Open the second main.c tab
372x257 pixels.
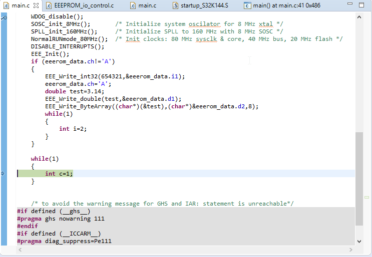click(x=143, y=5)
